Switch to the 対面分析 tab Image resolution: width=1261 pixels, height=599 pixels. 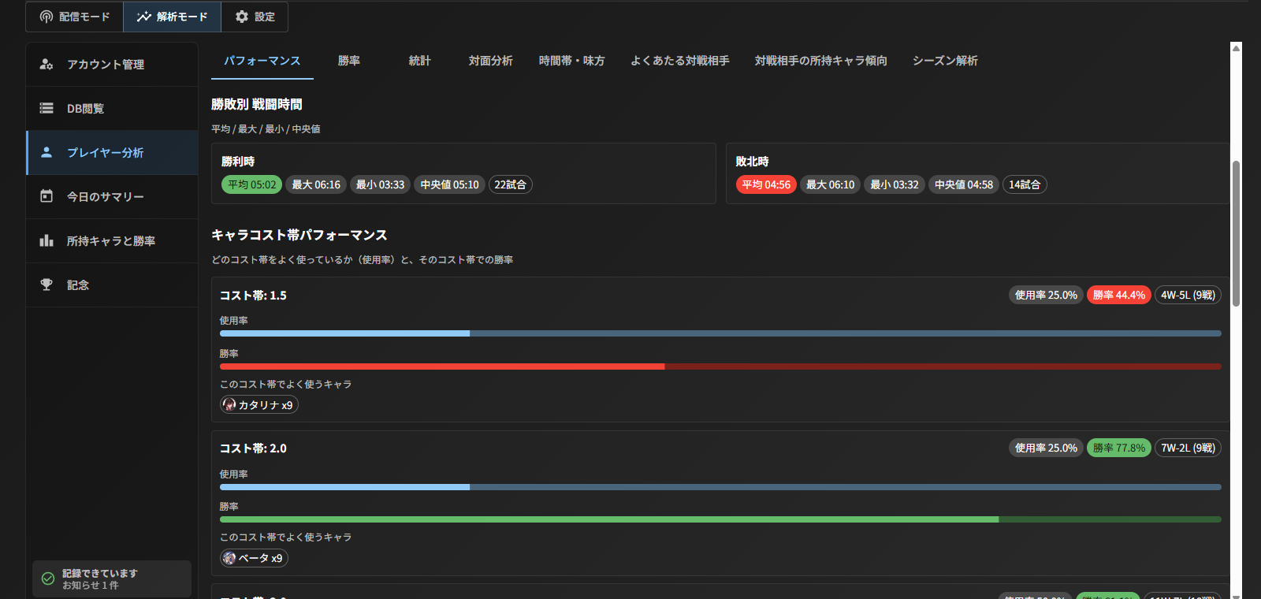(491, 61)
